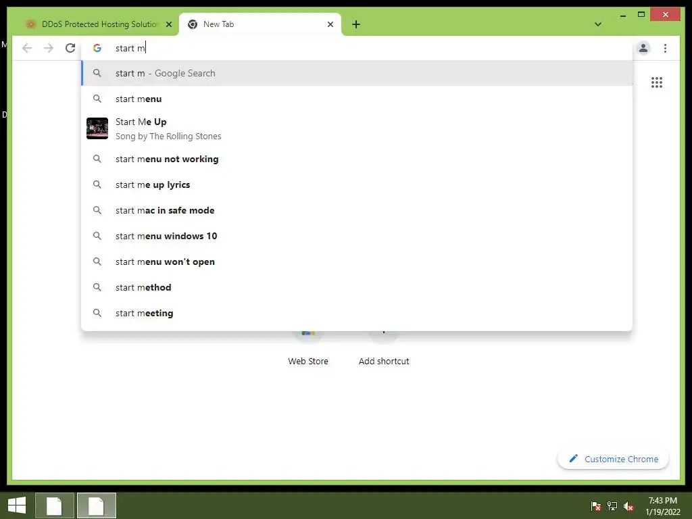Viewport: 692px width, 519px height.
Task: Pick 'start menu not working' suggestion
Action: [357, 159]
